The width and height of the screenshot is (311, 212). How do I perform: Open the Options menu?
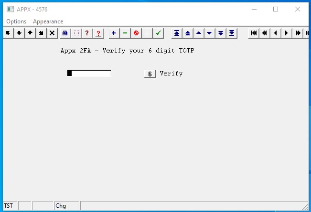click(x=16, y=21)
